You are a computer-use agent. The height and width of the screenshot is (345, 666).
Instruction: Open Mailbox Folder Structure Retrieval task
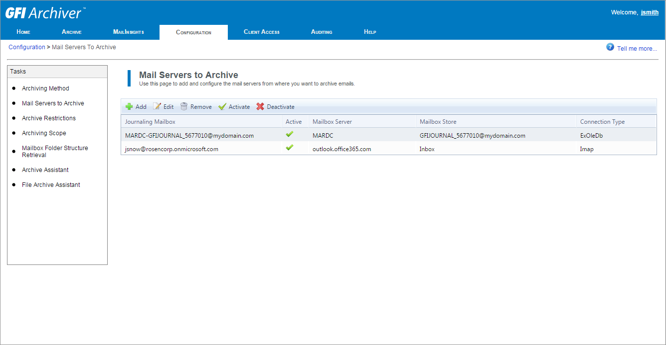pyautogui.click(x=55, y=152)
